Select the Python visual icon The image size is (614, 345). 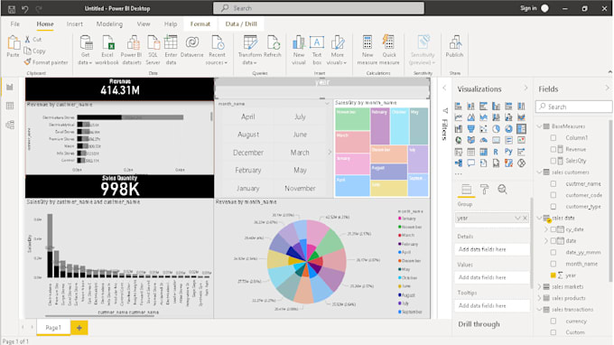508,152
